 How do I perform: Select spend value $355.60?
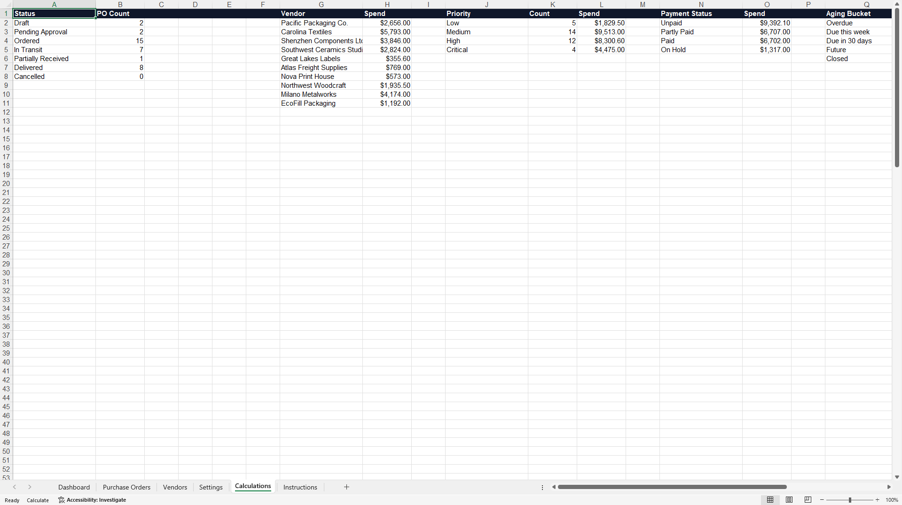pos(387,59)
